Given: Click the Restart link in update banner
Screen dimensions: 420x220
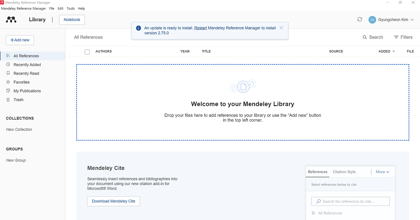Looking at the screenshot, I should click(200, 28).
